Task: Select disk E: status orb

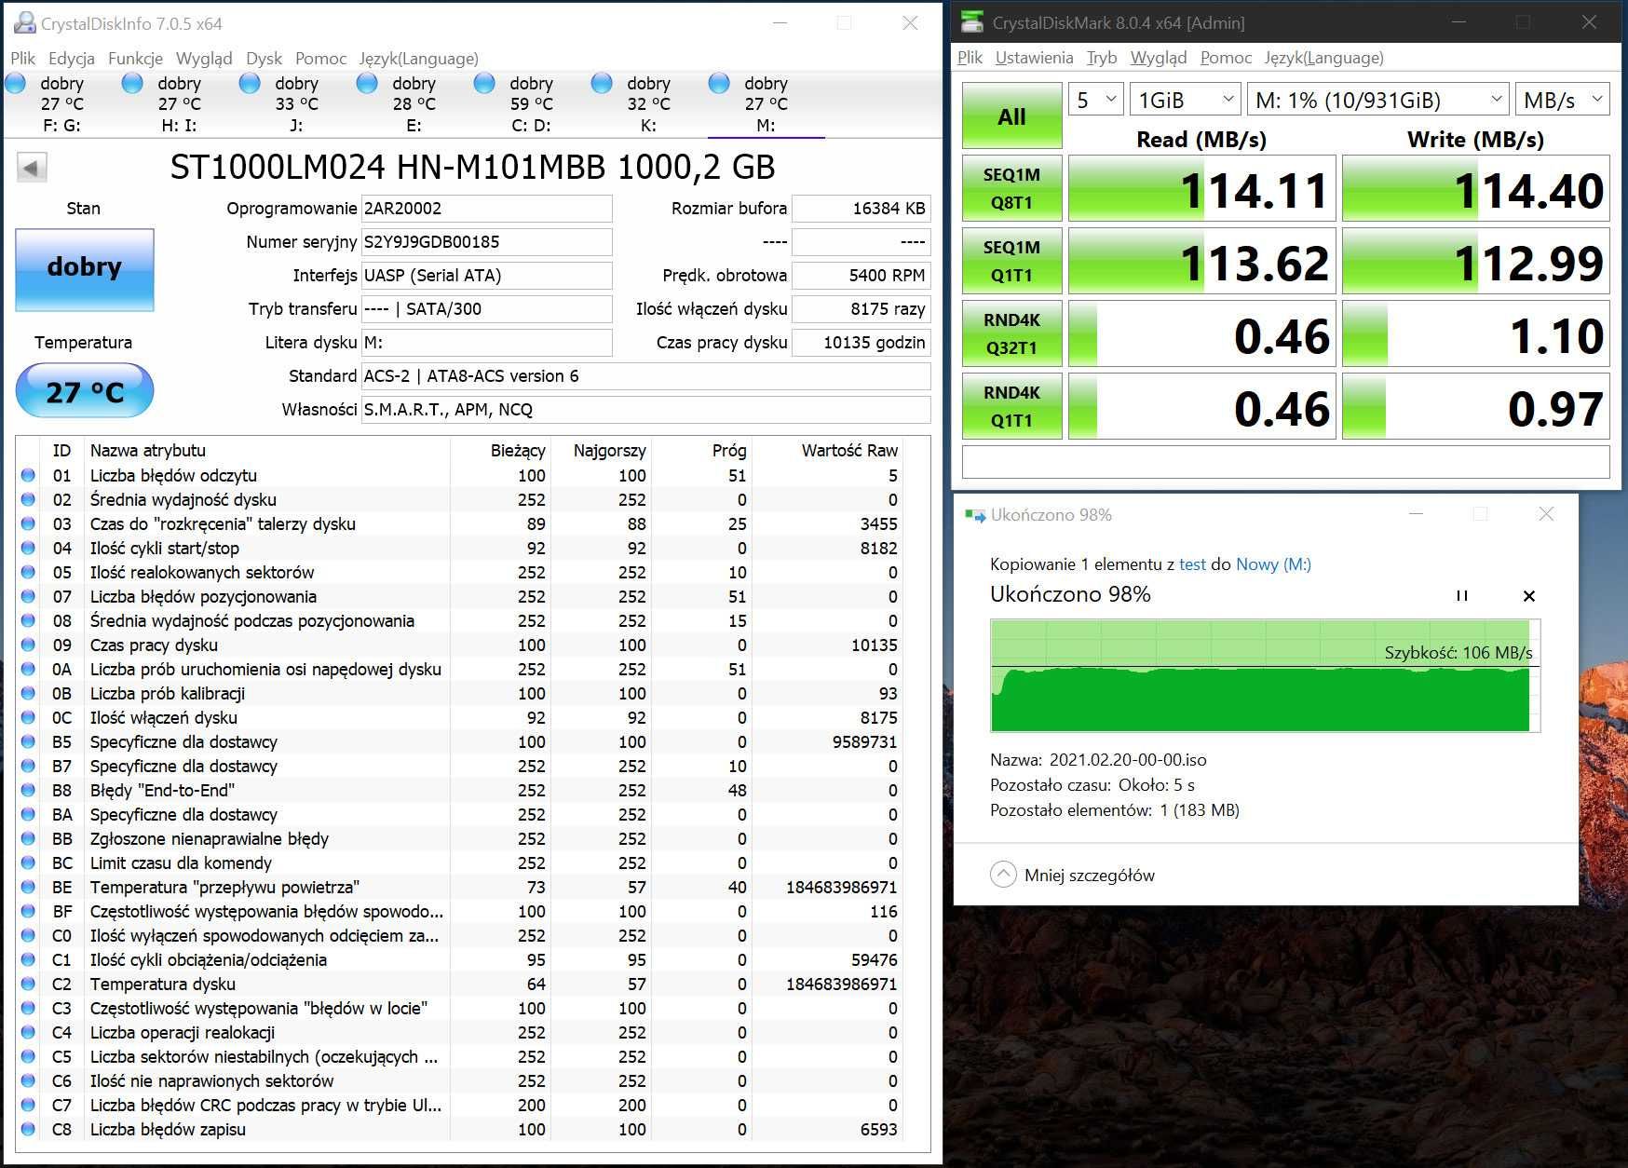Action: (368, 84)
